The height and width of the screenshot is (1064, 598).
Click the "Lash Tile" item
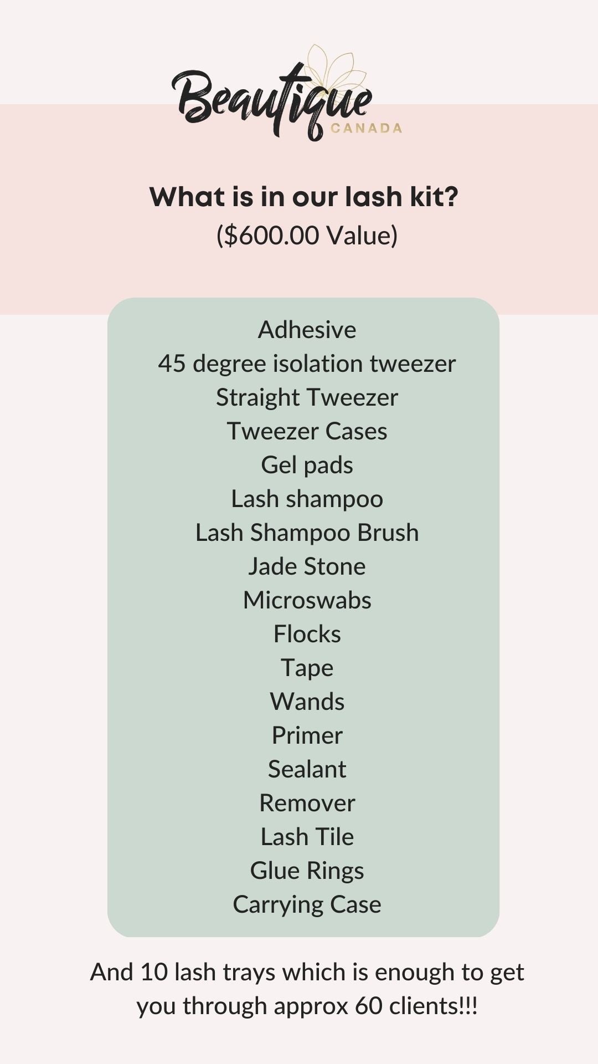coord(307,837)
